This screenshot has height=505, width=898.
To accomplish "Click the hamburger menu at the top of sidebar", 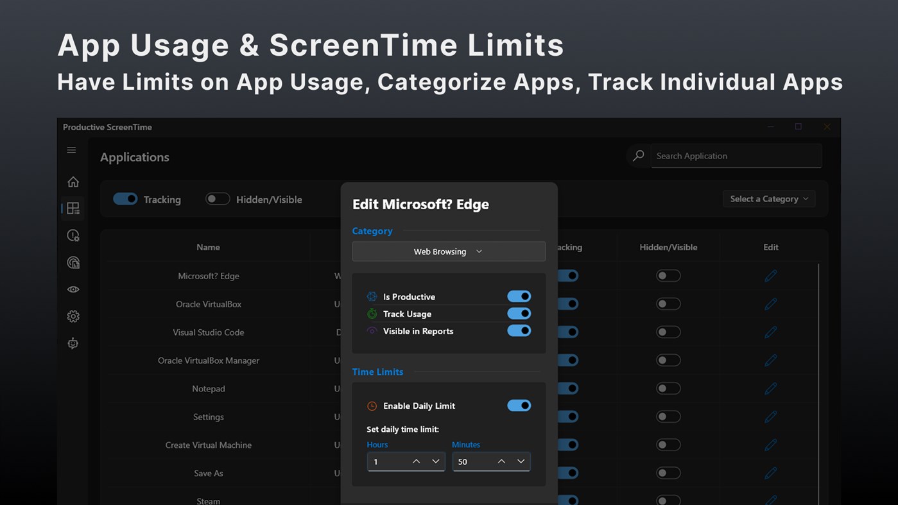I will click(71, 150).
